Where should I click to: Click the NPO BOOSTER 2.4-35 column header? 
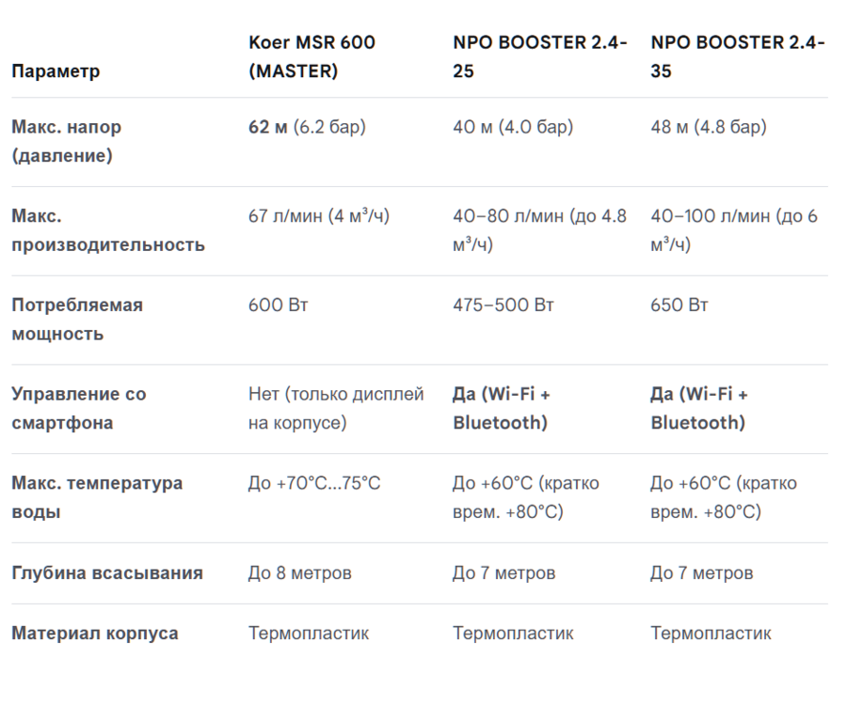coord(737,56)
